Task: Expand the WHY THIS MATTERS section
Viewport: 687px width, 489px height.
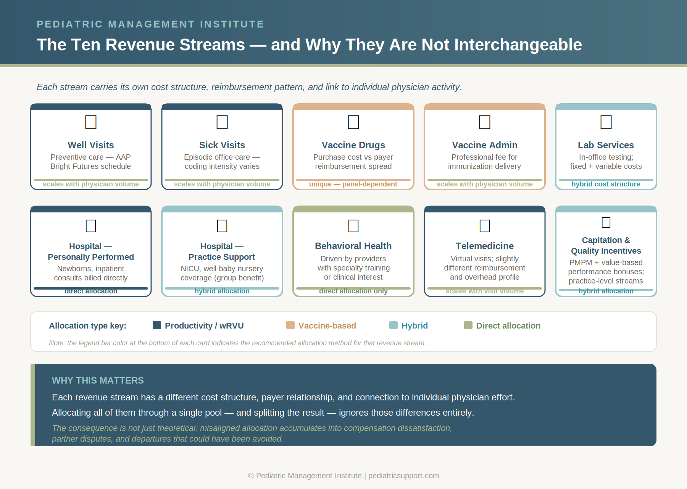Action: pos(98,381)
